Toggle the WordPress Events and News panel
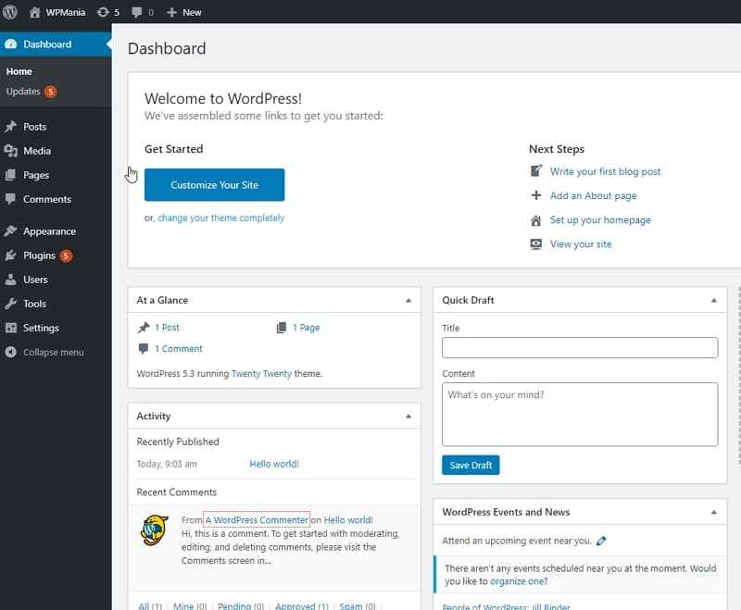This screenshot has width=741, height=610. coord(713,512)
